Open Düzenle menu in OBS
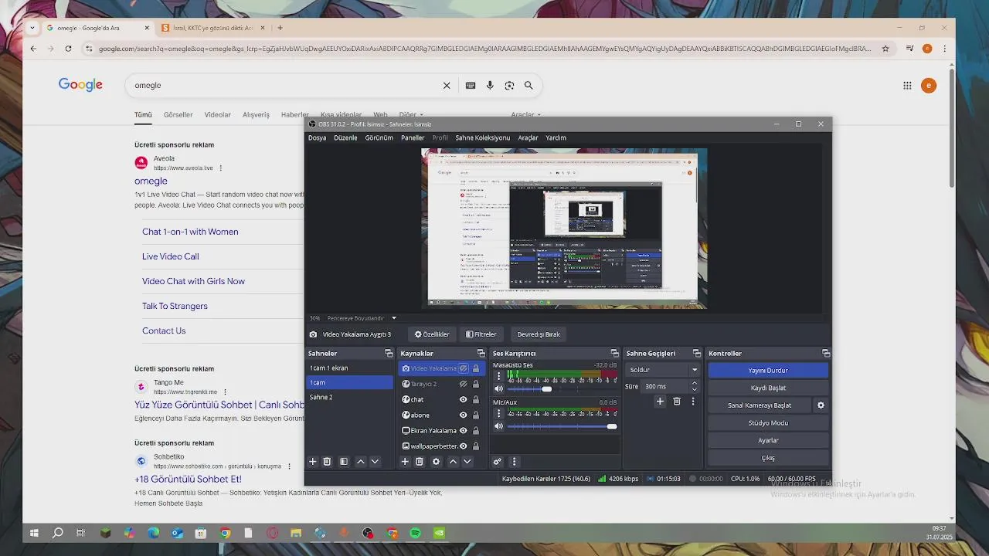The width and height of the screenshot is (989, 556). (345, 137)
